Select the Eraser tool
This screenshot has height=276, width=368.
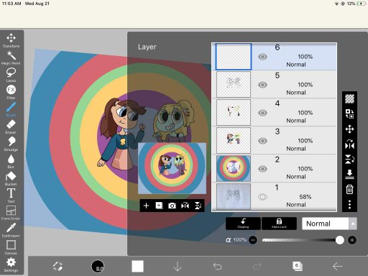(11, 126)
